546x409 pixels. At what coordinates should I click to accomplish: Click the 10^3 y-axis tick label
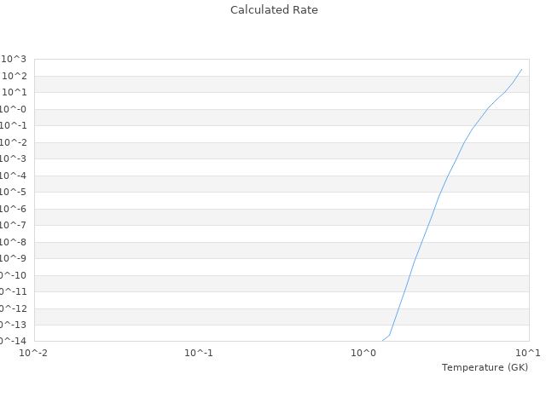click(14, 59)
